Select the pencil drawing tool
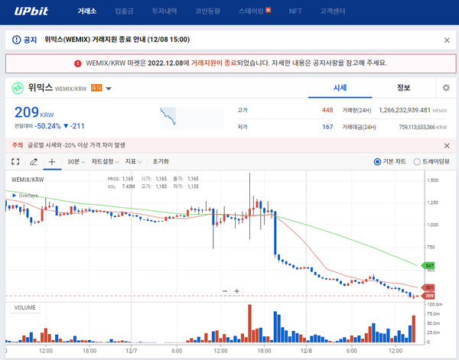 pos(34,161)
